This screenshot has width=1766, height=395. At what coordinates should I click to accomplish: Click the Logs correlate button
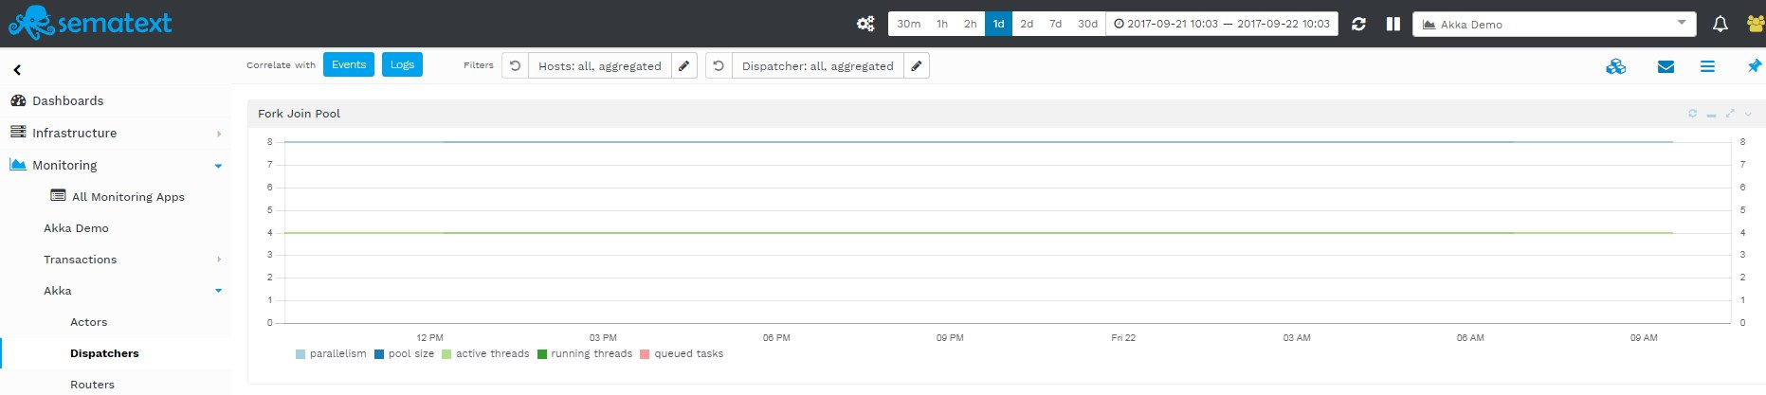tap(402, 64)
